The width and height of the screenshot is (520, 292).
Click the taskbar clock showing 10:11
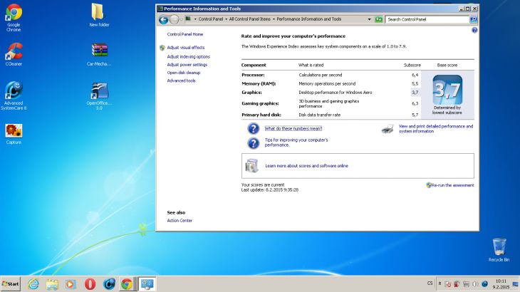pos(501,284)
